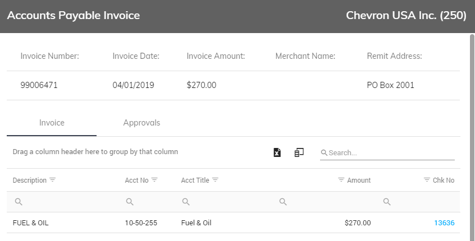Sort by Description column header
475x241 pixels.
tap(30, 180)
